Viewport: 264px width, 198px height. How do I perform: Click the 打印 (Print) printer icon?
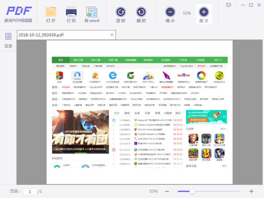[71, 12]
